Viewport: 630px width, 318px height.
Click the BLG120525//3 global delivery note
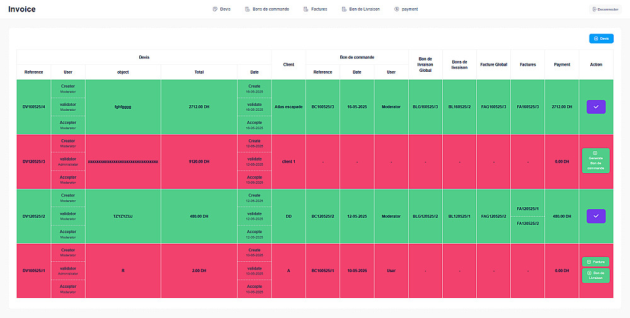coord(425,216)
